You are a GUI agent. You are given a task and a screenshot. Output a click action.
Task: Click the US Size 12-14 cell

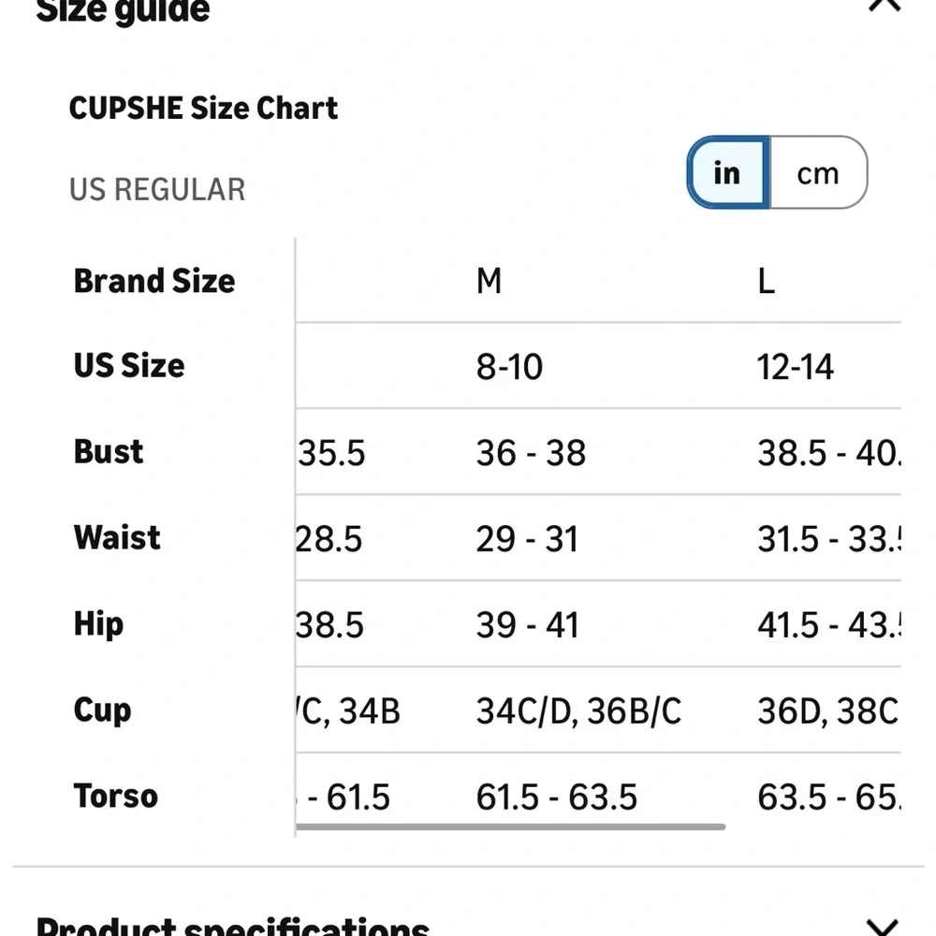[795, 367]
